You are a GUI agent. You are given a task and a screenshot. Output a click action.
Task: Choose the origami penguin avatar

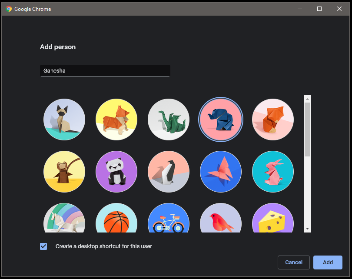(169, 172)
